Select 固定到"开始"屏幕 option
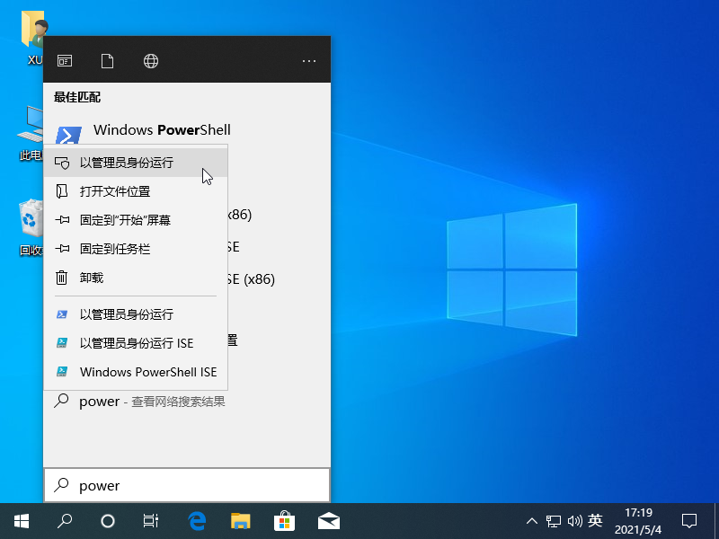Screen dimensions: 719x539 pyautogui.click(x=125, y=220)
